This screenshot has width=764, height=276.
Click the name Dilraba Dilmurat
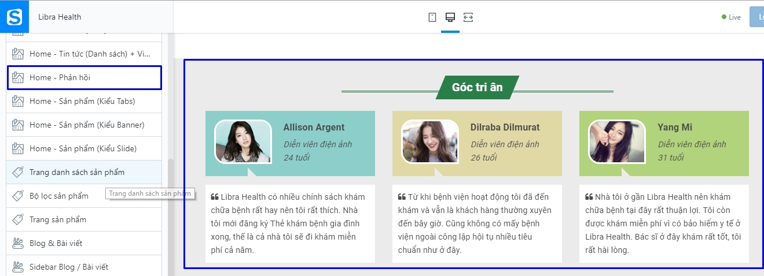[x=505, y=127]
